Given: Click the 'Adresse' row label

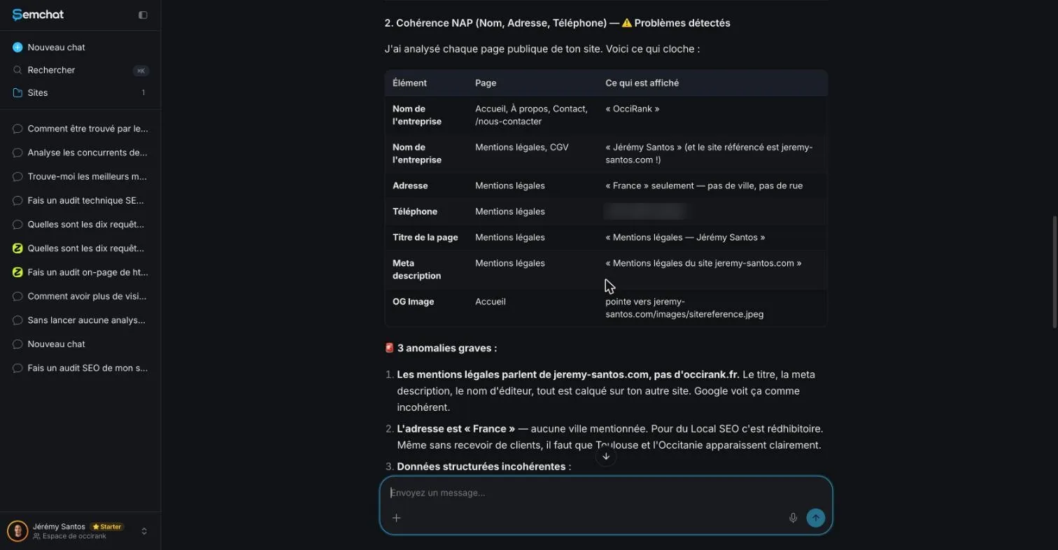Looking at the screenshot, I should pos(410,185).
